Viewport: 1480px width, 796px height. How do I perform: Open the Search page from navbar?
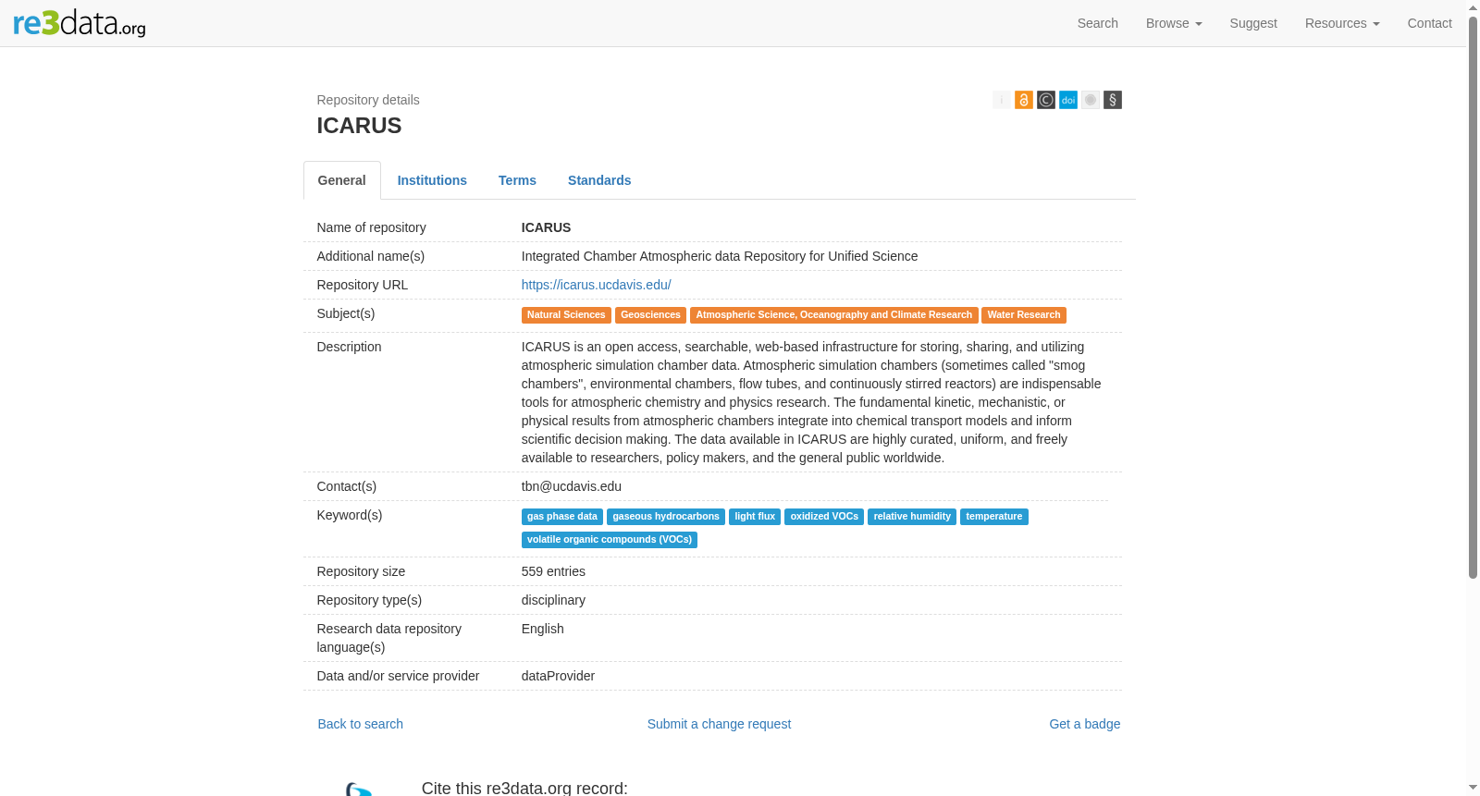click(x=1098, y=23)
